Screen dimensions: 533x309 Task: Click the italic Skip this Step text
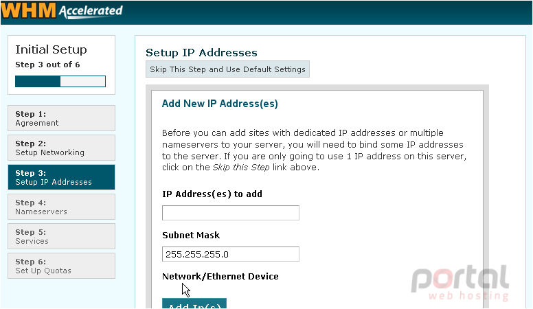241,168
